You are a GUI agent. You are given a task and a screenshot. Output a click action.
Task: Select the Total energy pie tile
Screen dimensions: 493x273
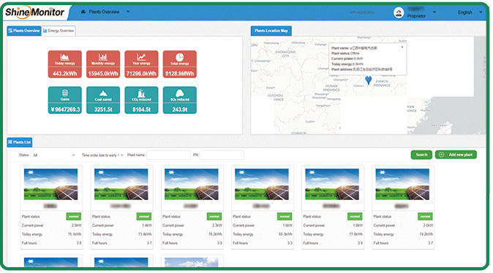pos(179,64)
